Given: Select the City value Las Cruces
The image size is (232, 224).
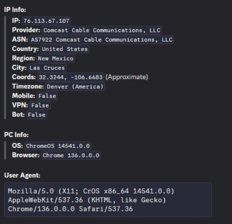Looking at the screenshot, I should coord(47,68).
